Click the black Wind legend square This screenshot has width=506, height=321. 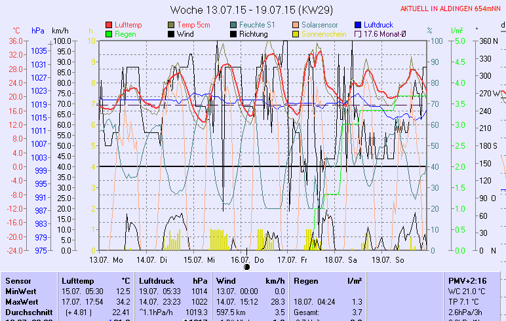tap(172, 34)
